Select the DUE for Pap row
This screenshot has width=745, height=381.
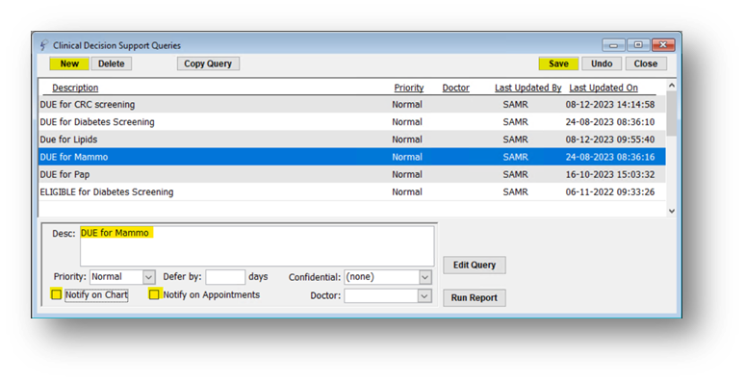pos(352,174)
